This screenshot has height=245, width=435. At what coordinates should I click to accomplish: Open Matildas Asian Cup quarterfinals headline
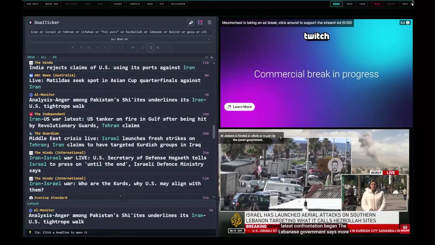click(x=115, y=83)
